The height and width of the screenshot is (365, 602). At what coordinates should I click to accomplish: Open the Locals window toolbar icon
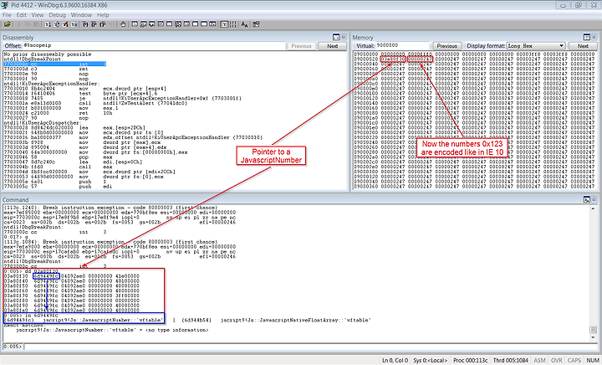click(152, 24)
